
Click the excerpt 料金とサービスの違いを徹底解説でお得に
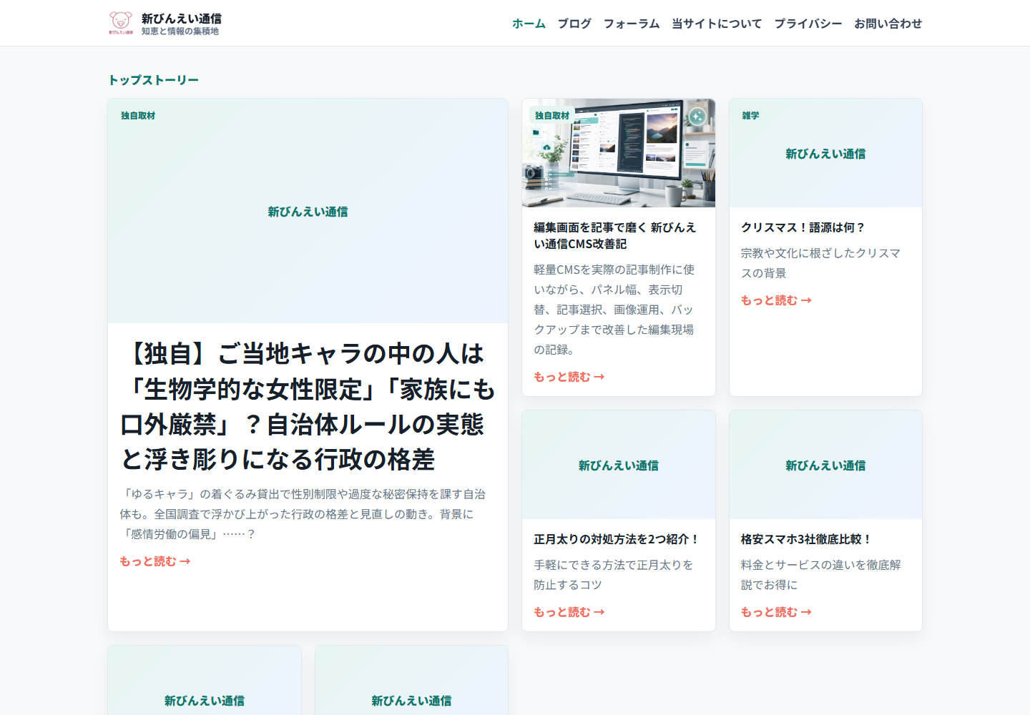pyautogui.click(x=820, y=575)
